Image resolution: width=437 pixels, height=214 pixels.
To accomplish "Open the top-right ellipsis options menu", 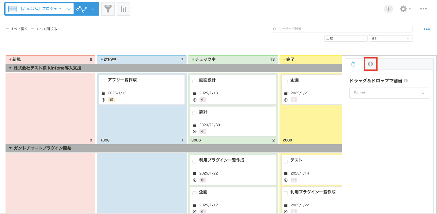I will click(424, 9).
